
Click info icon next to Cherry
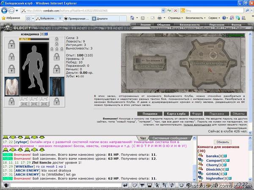(x=225, y=165)
